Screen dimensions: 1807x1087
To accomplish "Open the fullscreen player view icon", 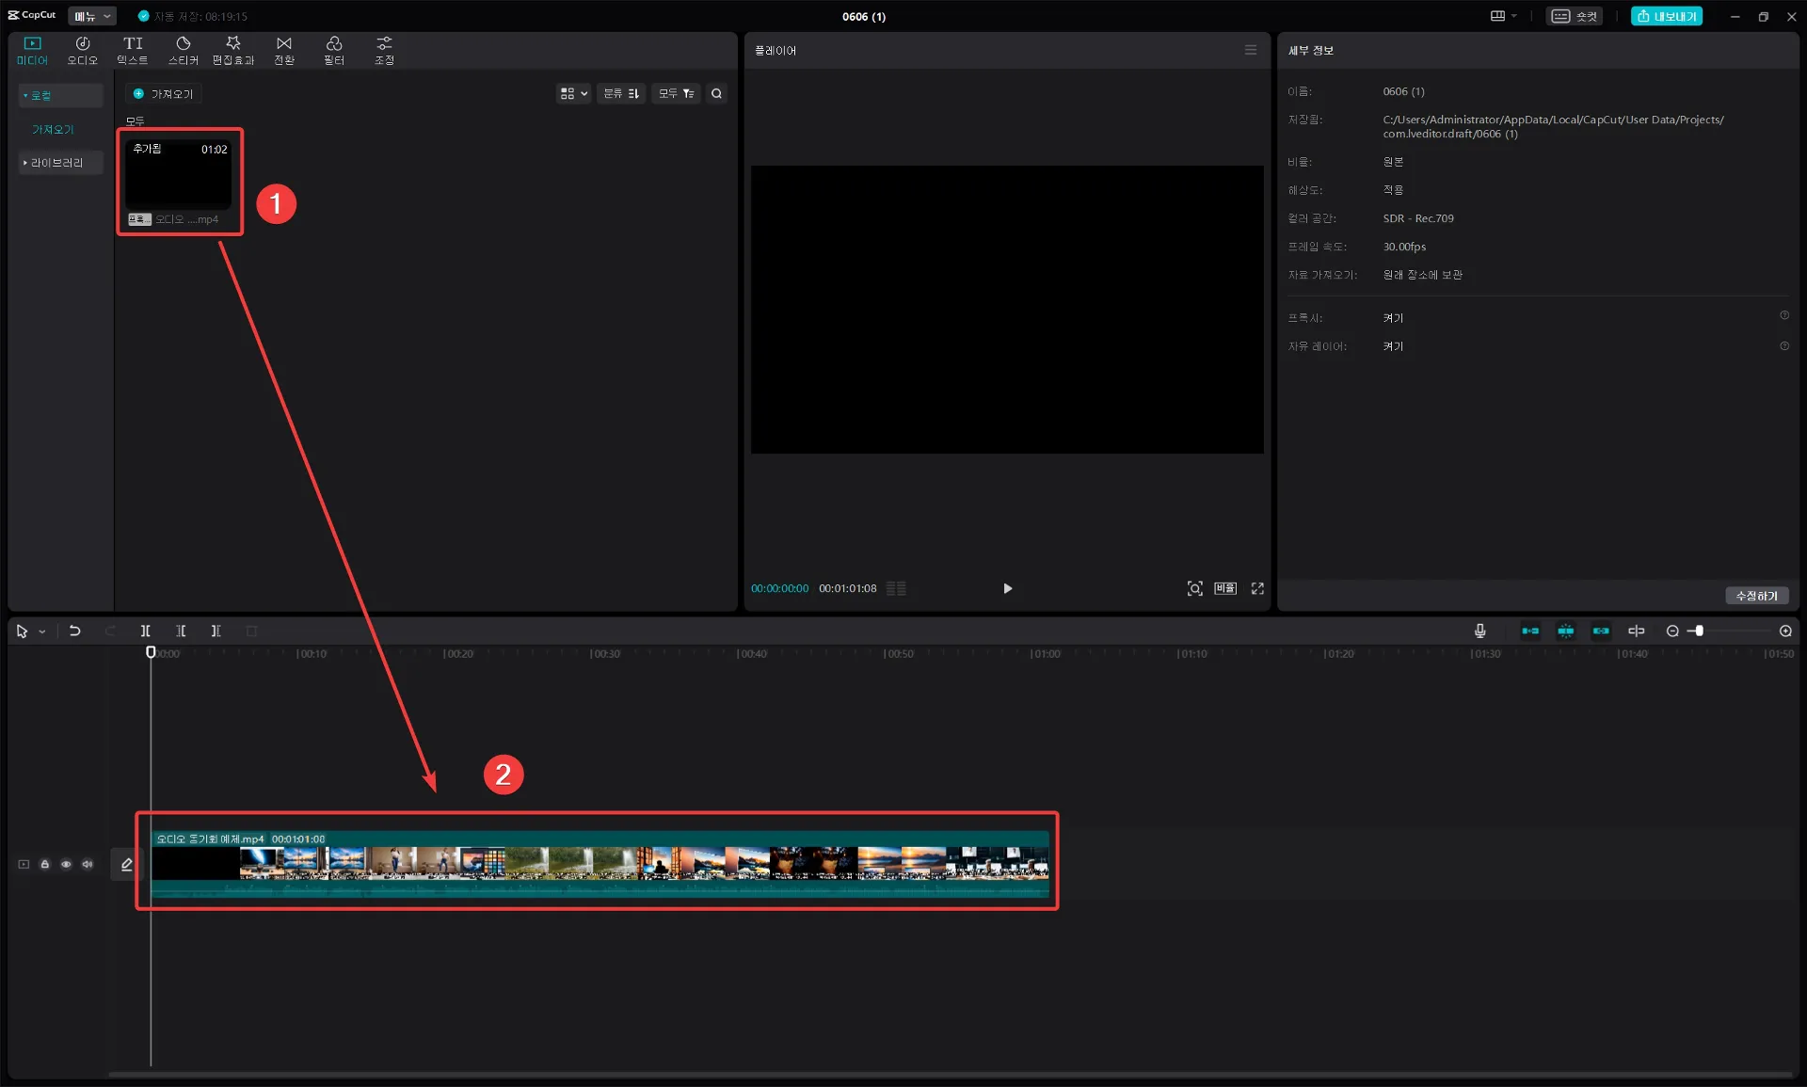I will [1257, 588].
